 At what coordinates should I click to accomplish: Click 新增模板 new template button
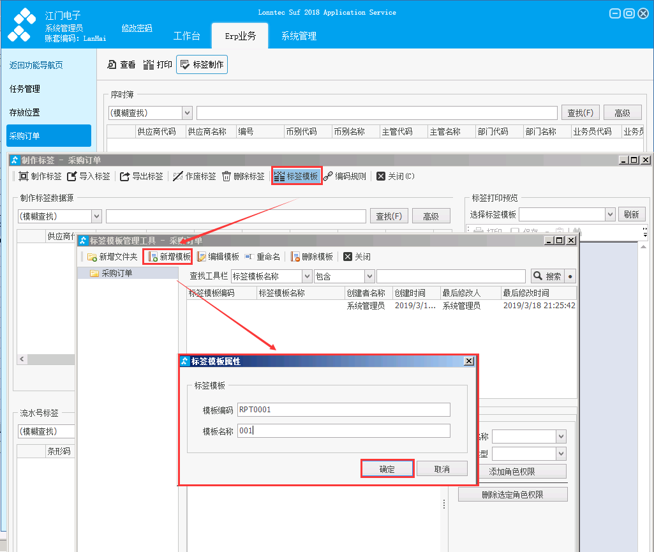click(168, 257)
